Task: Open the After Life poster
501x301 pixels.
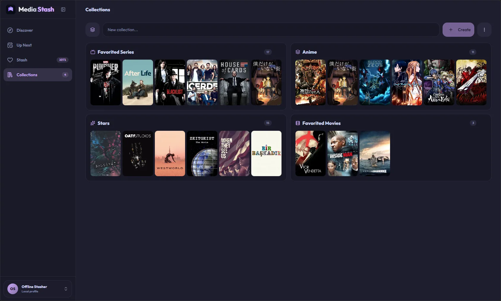Action: [138, 82]
